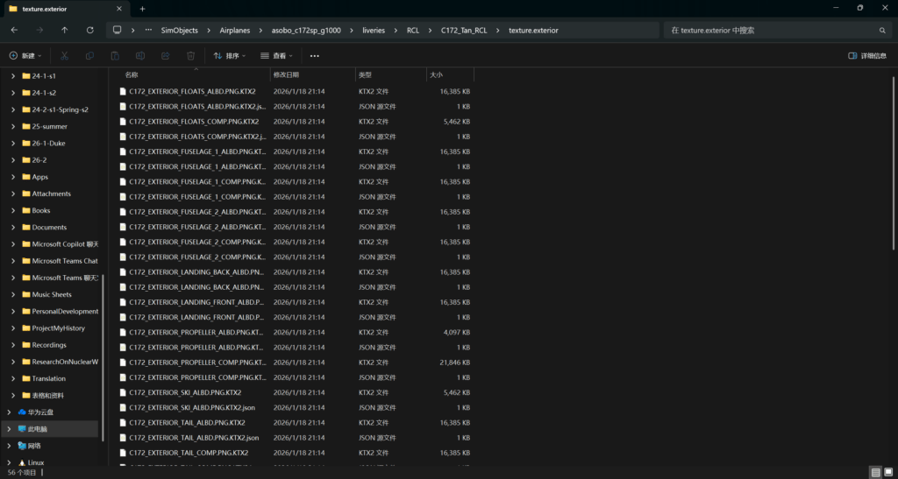
Task: Expand the Documents folder in the sidebar tree
Action: point(12,228)
